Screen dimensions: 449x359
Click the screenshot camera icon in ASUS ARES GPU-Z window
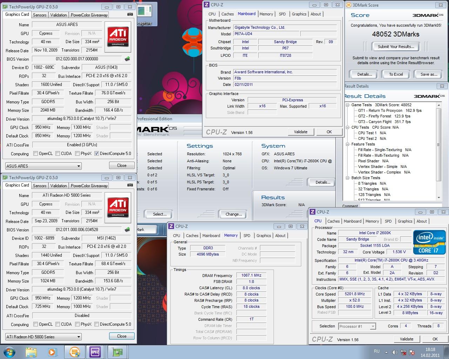(x=130, y=14)
